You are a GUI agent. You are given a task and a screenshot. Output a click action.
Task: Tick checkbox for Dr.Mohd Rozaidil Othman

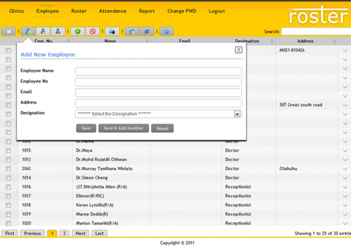[x=8, y=159]
